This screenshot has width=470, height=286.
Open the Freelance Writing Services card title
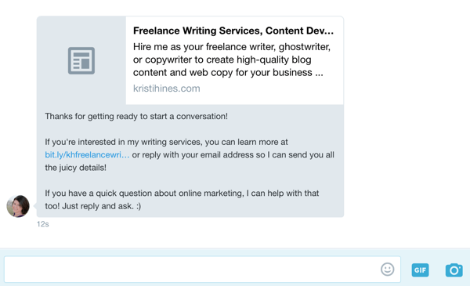point(233,31)
